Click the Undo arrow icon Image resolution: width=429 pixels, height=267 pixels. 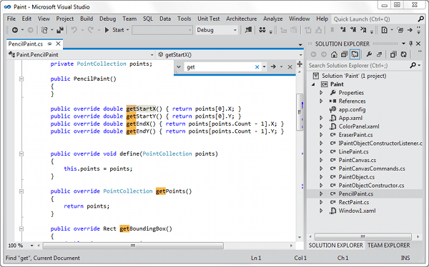click(x=74, y=30)
